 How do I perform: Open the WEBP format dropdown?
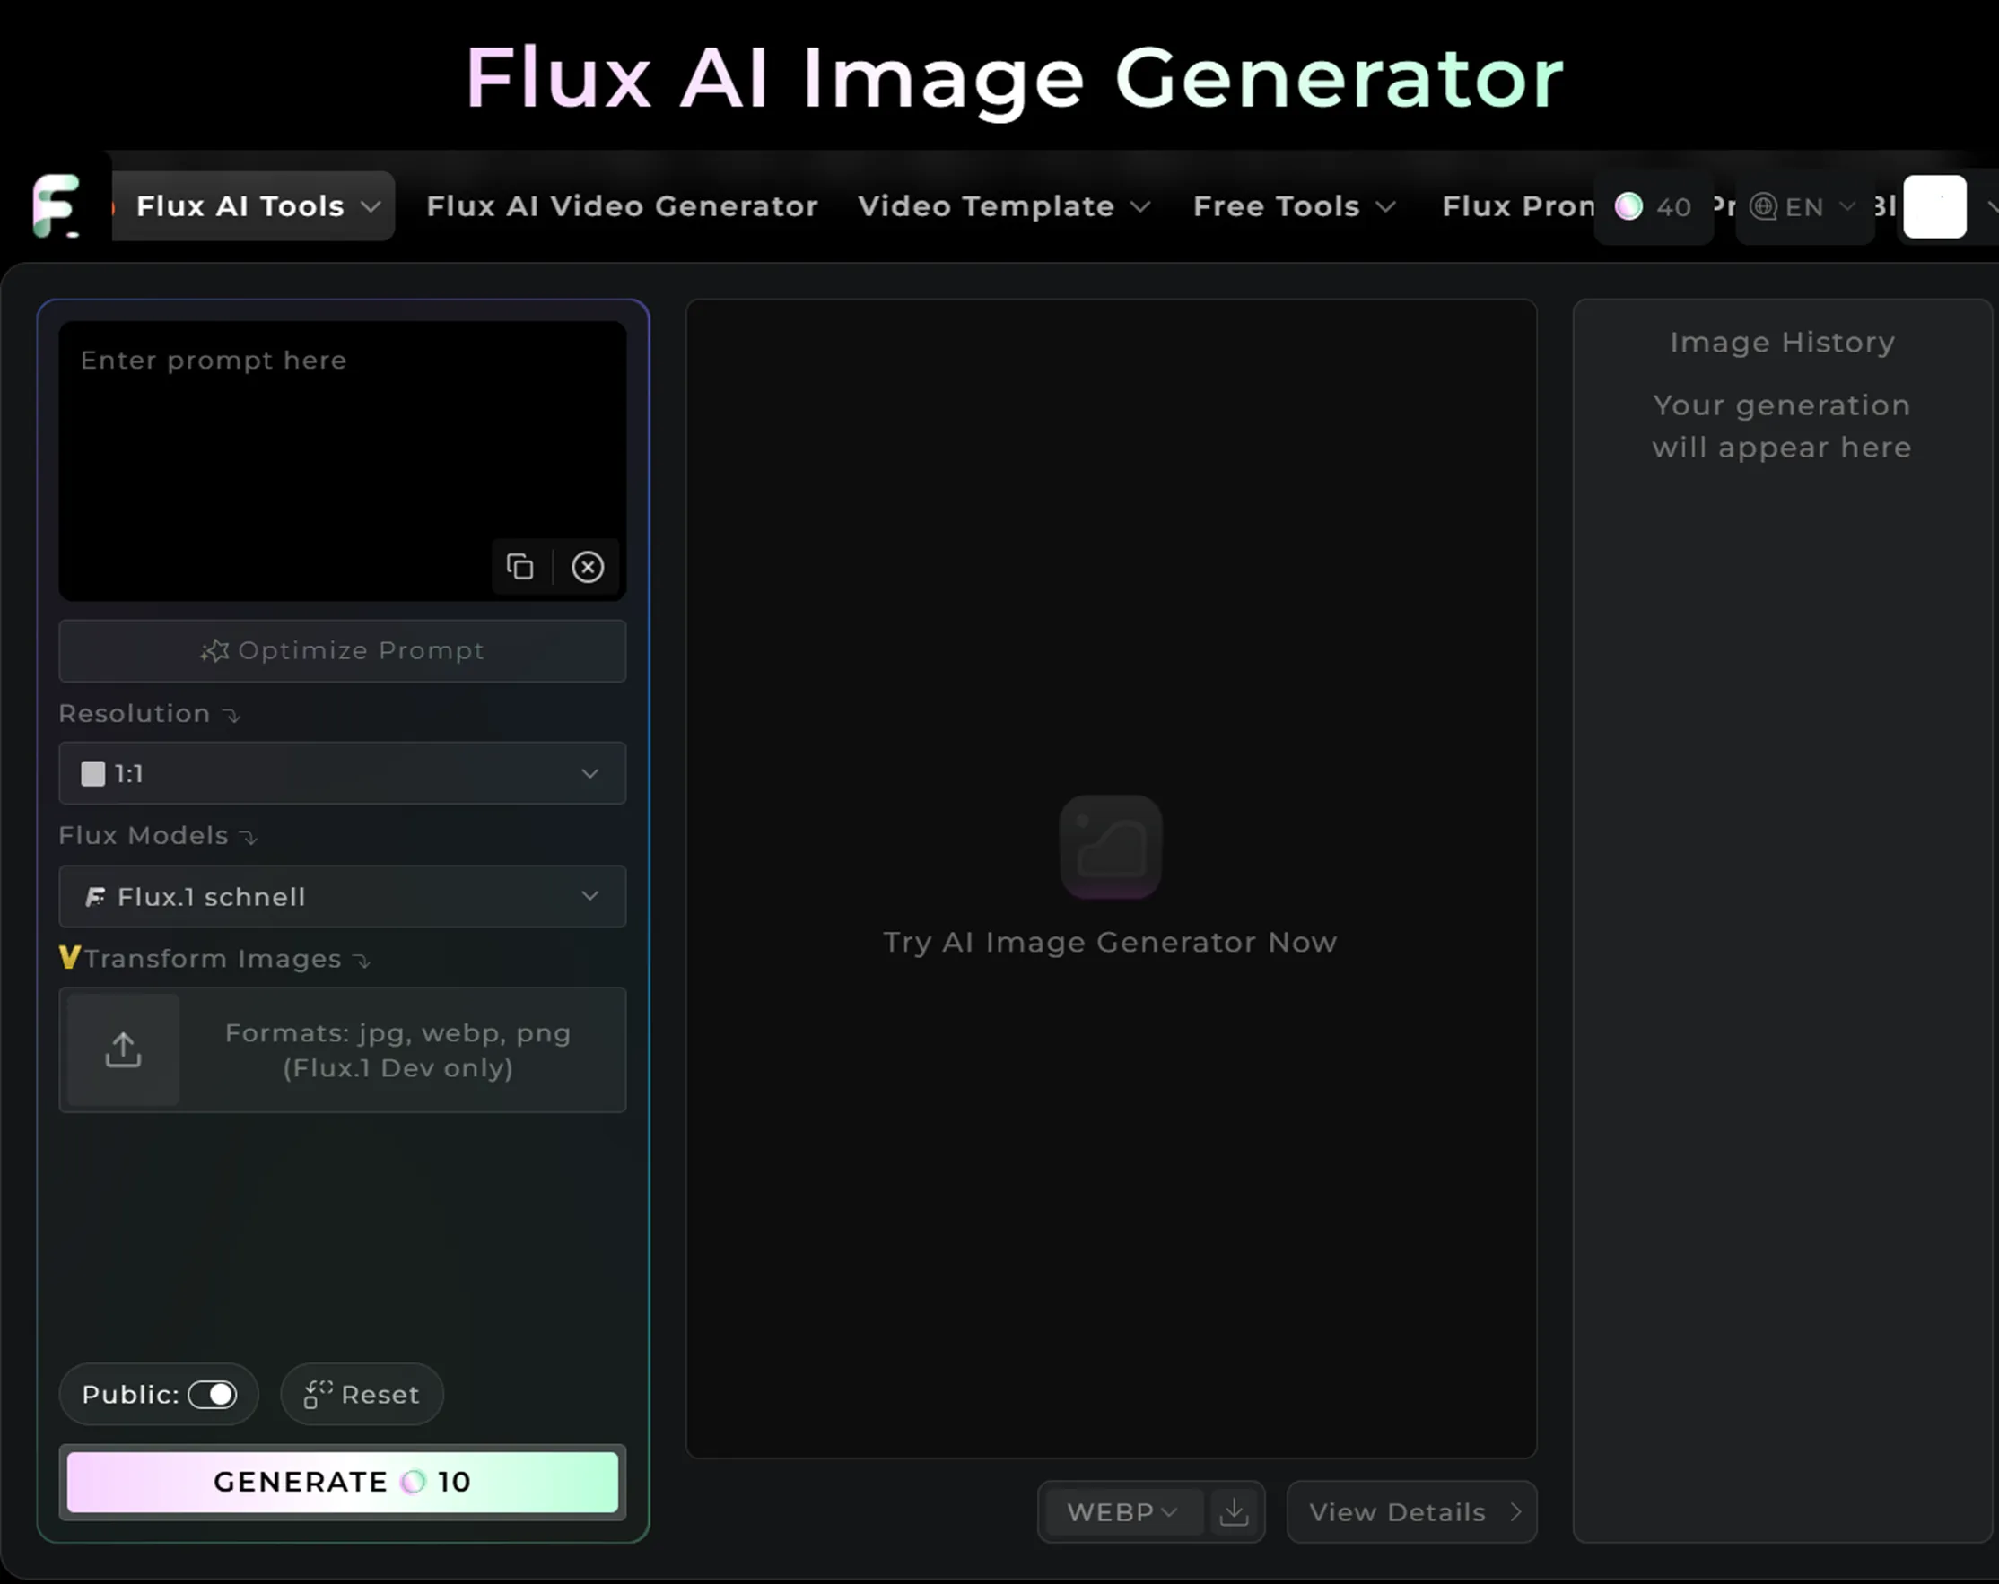pyautogui.click(x=1121, y=1511)
